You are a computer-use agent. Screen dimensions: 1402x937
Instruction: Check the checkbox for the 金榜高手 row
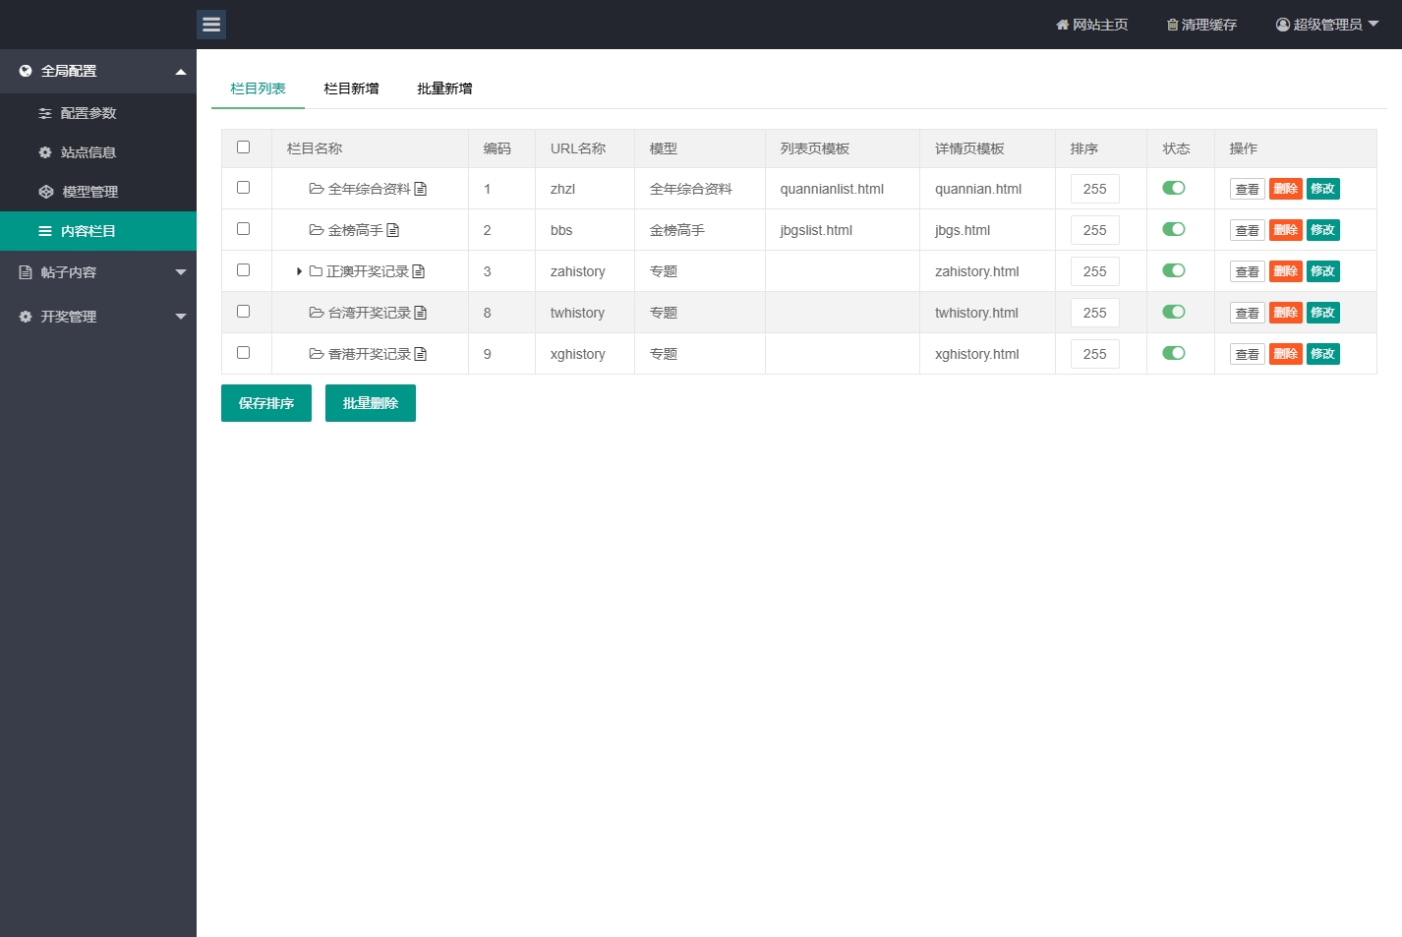coord(244,229)
